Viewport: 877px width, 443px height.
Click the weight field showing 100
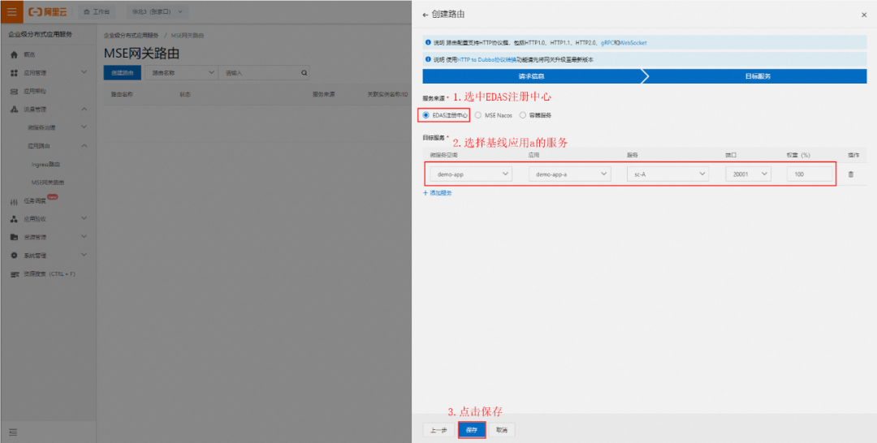pyautogui.click(x=810, y=174)
